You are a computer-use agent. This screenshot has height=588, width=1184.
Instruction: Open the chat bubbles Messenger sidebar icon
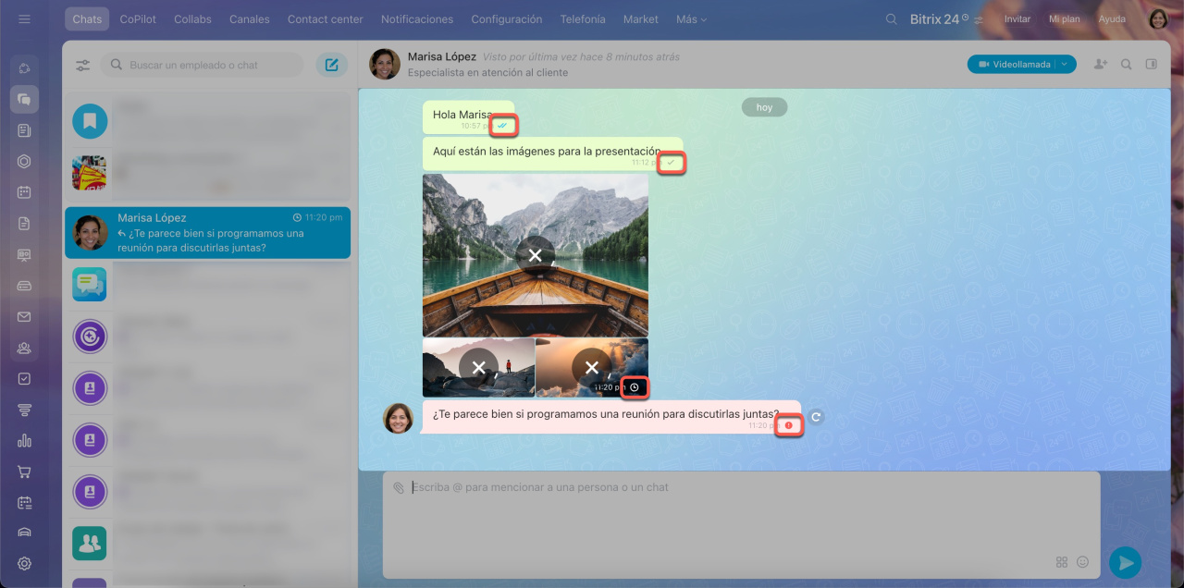point(24,99)
